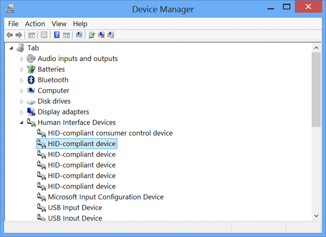Screen dimensions: 326x237
Task: Select the Disk drives category
Action: pos(54,101)
